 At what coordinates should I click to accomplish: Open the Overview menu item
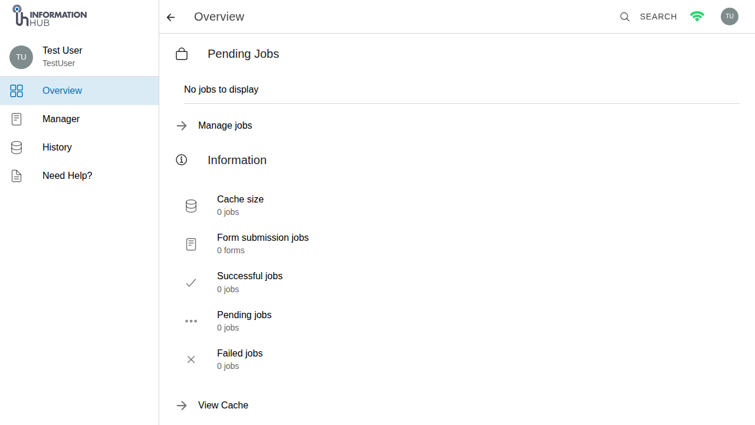79,91
